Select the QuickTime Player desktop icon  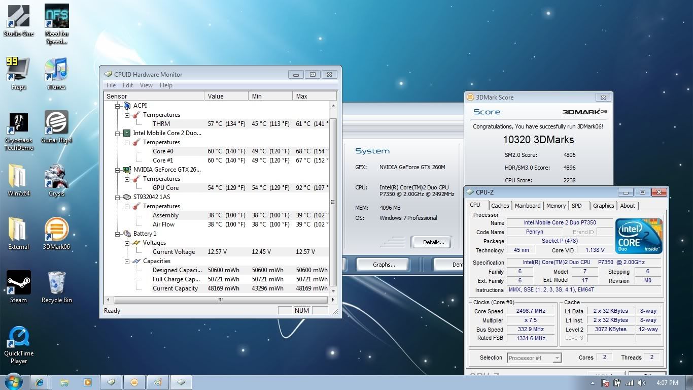pyautogui.click(x=18, y=344)
